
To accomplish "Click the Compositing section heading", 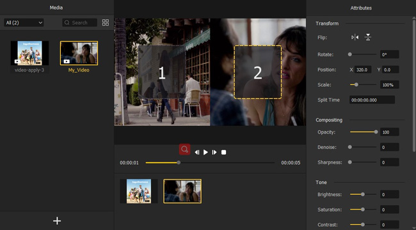I will coord(329,120).
